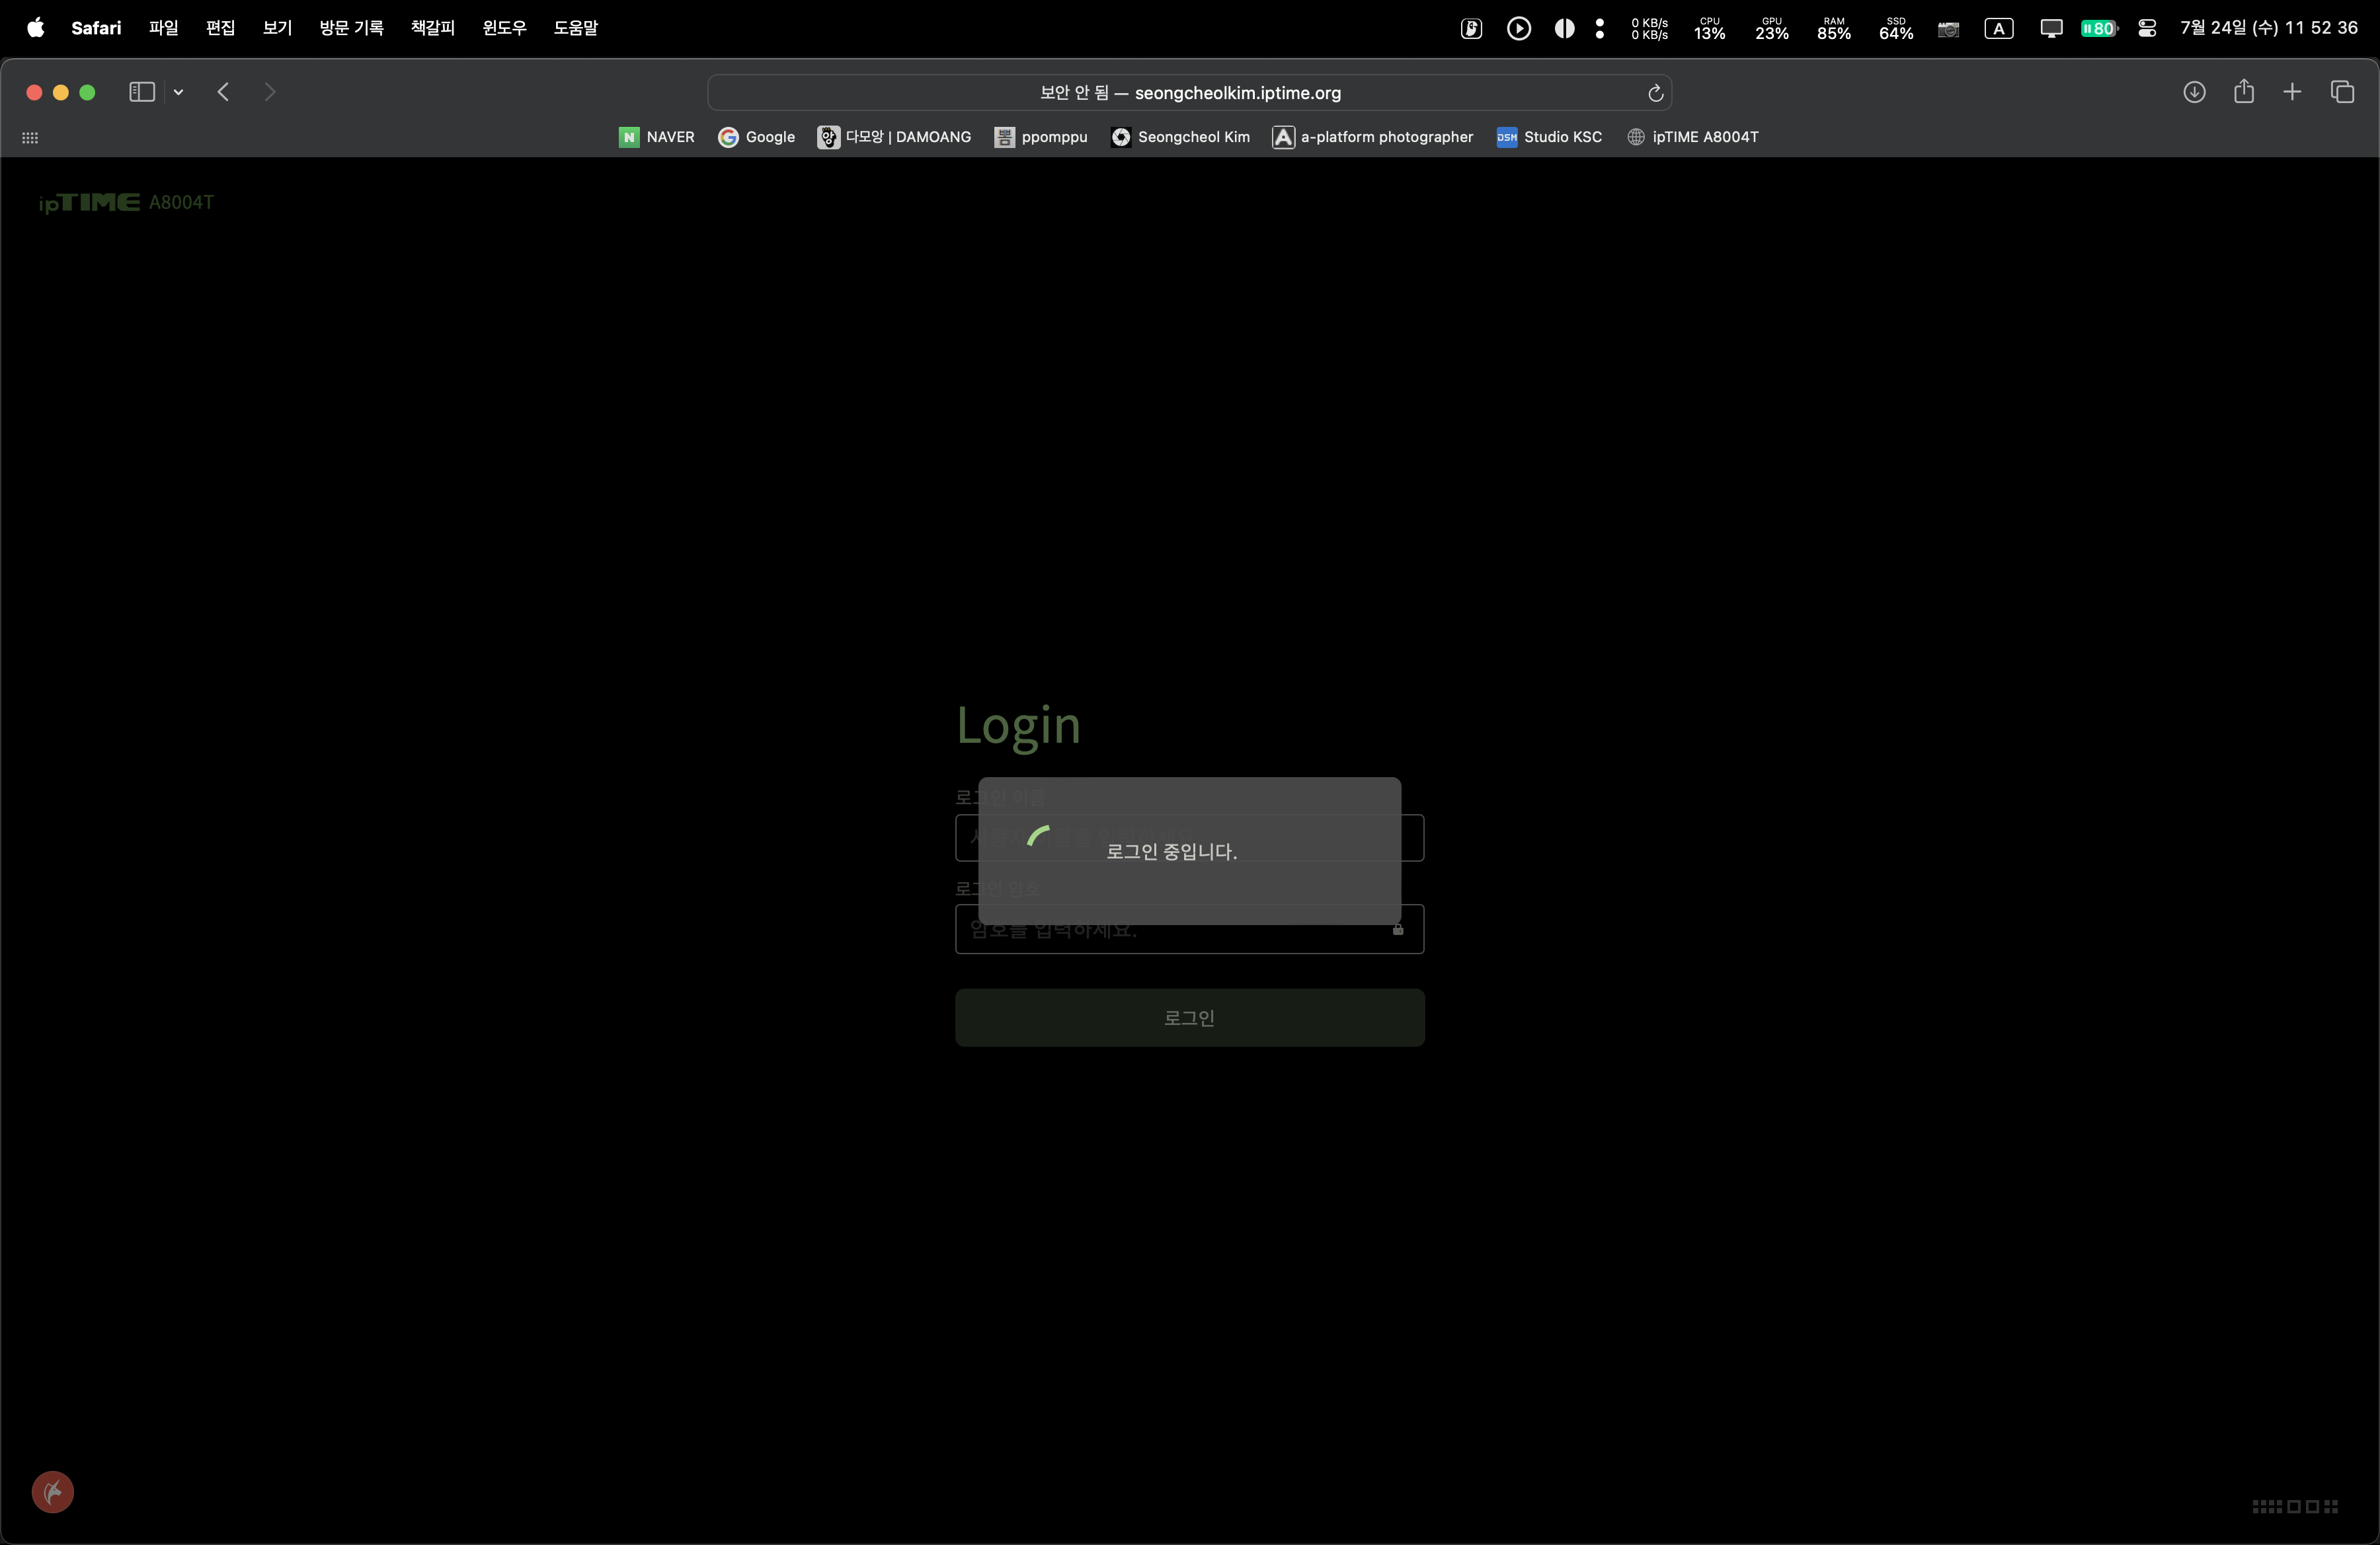
Task: Open the 도움말 menu
Action: pyautogui.click(x=575, y=28)
